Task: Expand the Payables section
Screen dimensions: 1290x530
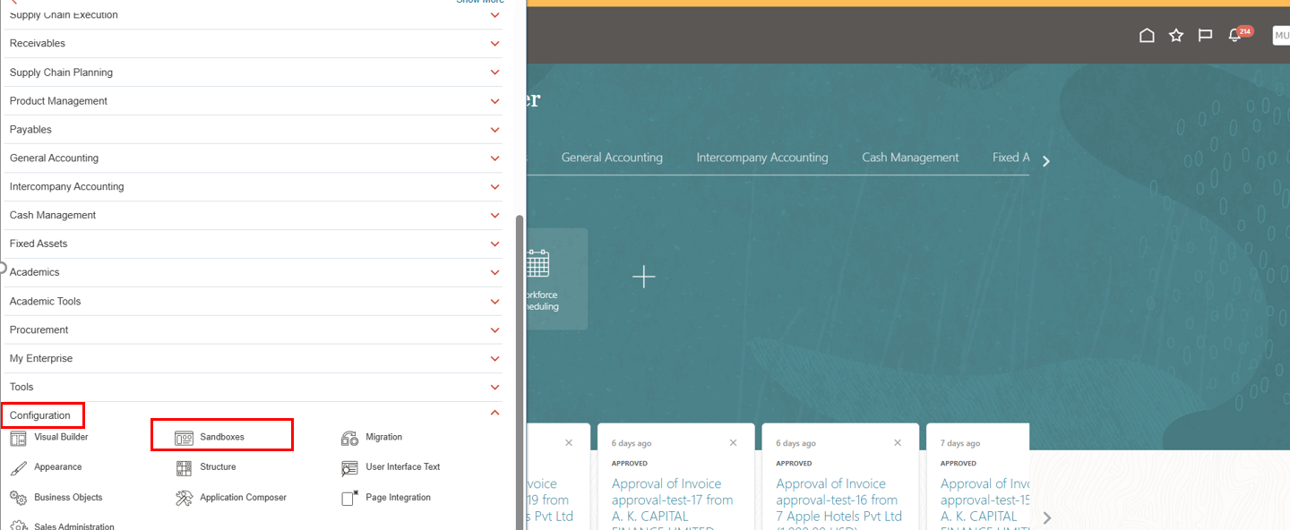Action: [x=495, y=129]
